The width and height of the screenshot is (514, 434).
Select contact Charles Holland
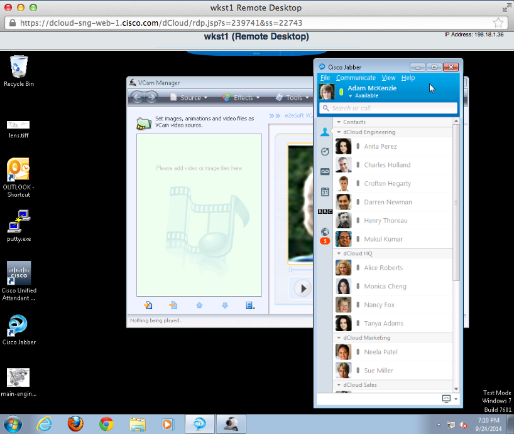386,165
